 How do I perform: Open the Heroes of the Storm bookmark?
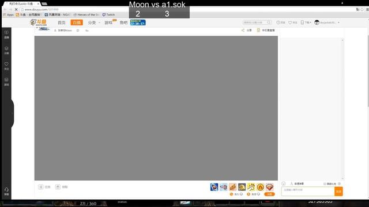[86, 14]
